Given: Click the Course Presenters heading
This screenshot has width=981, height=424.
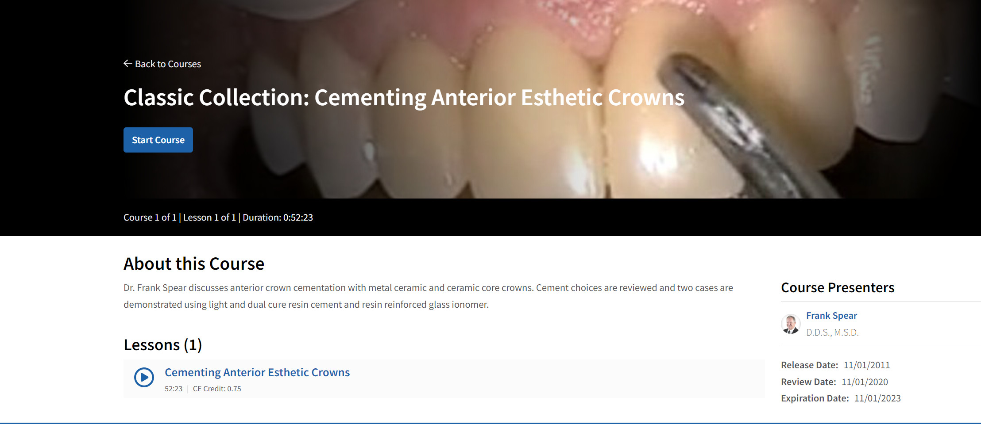Looking at the screenshot, I should point(838,288).
